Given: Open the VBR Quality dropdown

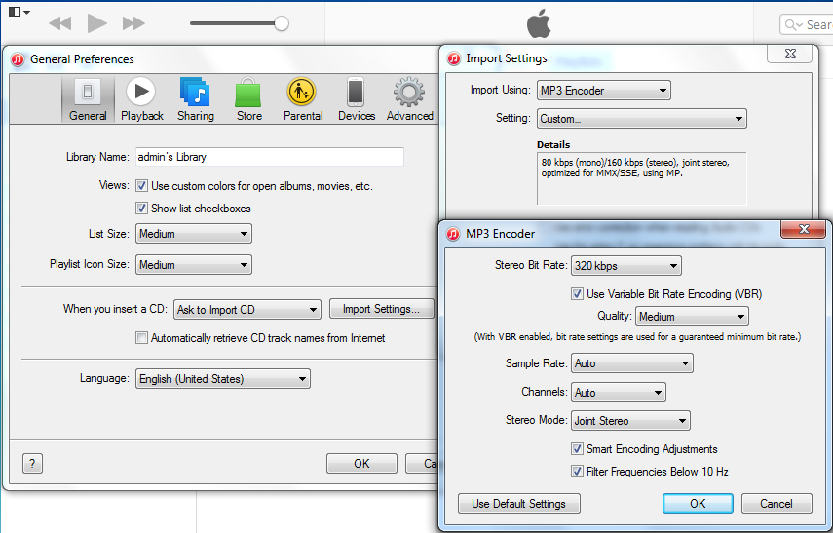Looking at the screenshot, I should [x=692, y=316].
